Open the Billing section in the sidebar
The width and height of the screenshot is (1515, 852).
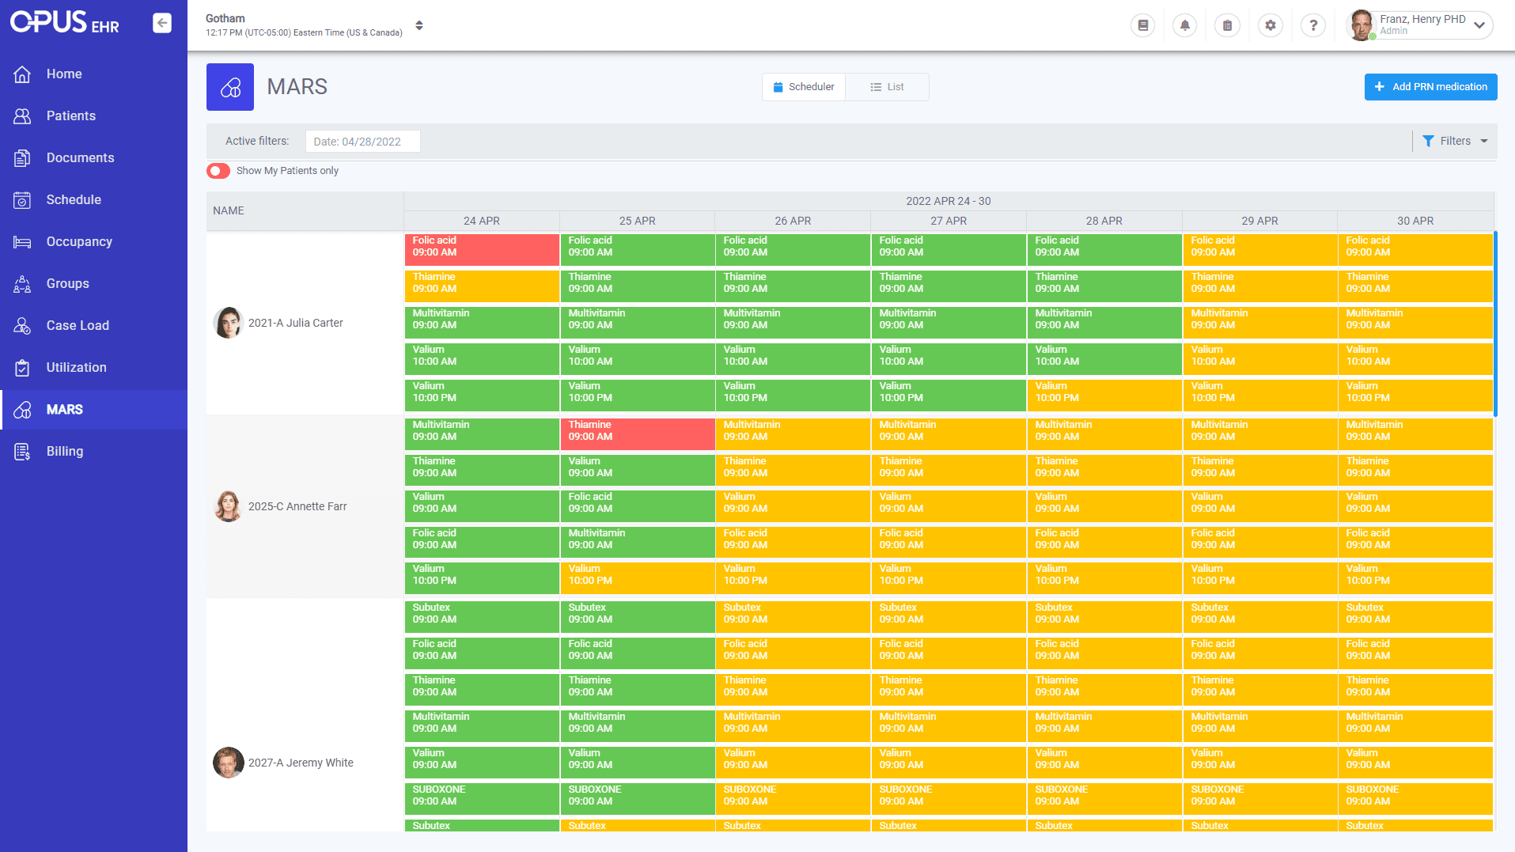tap(65, 451)
